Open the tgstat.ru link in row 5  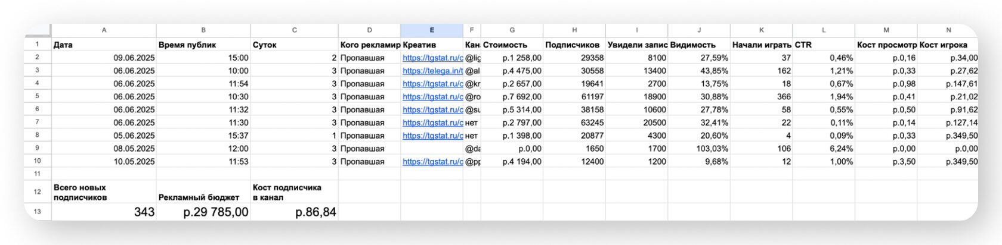click(x=432, y=96)
